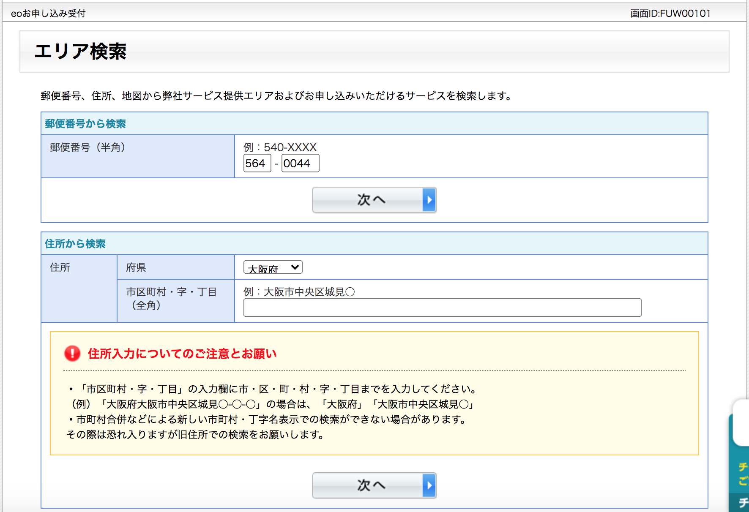Select the 住所から検索 section header

tap(75, 244)
